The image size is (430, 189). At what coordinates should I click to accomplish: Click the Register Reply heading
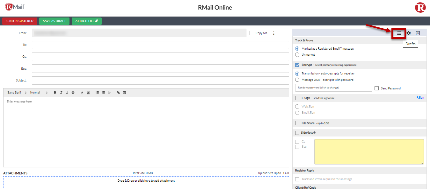point(305,171)
